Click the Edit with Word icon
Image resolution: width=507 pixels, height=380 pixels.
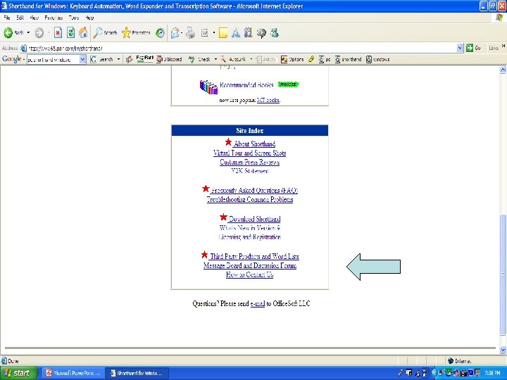pos(205,32)
